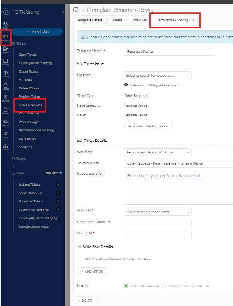This screenshot has width=233, height=306.
Task: Open All Tickets list
Action: [25, 80]
